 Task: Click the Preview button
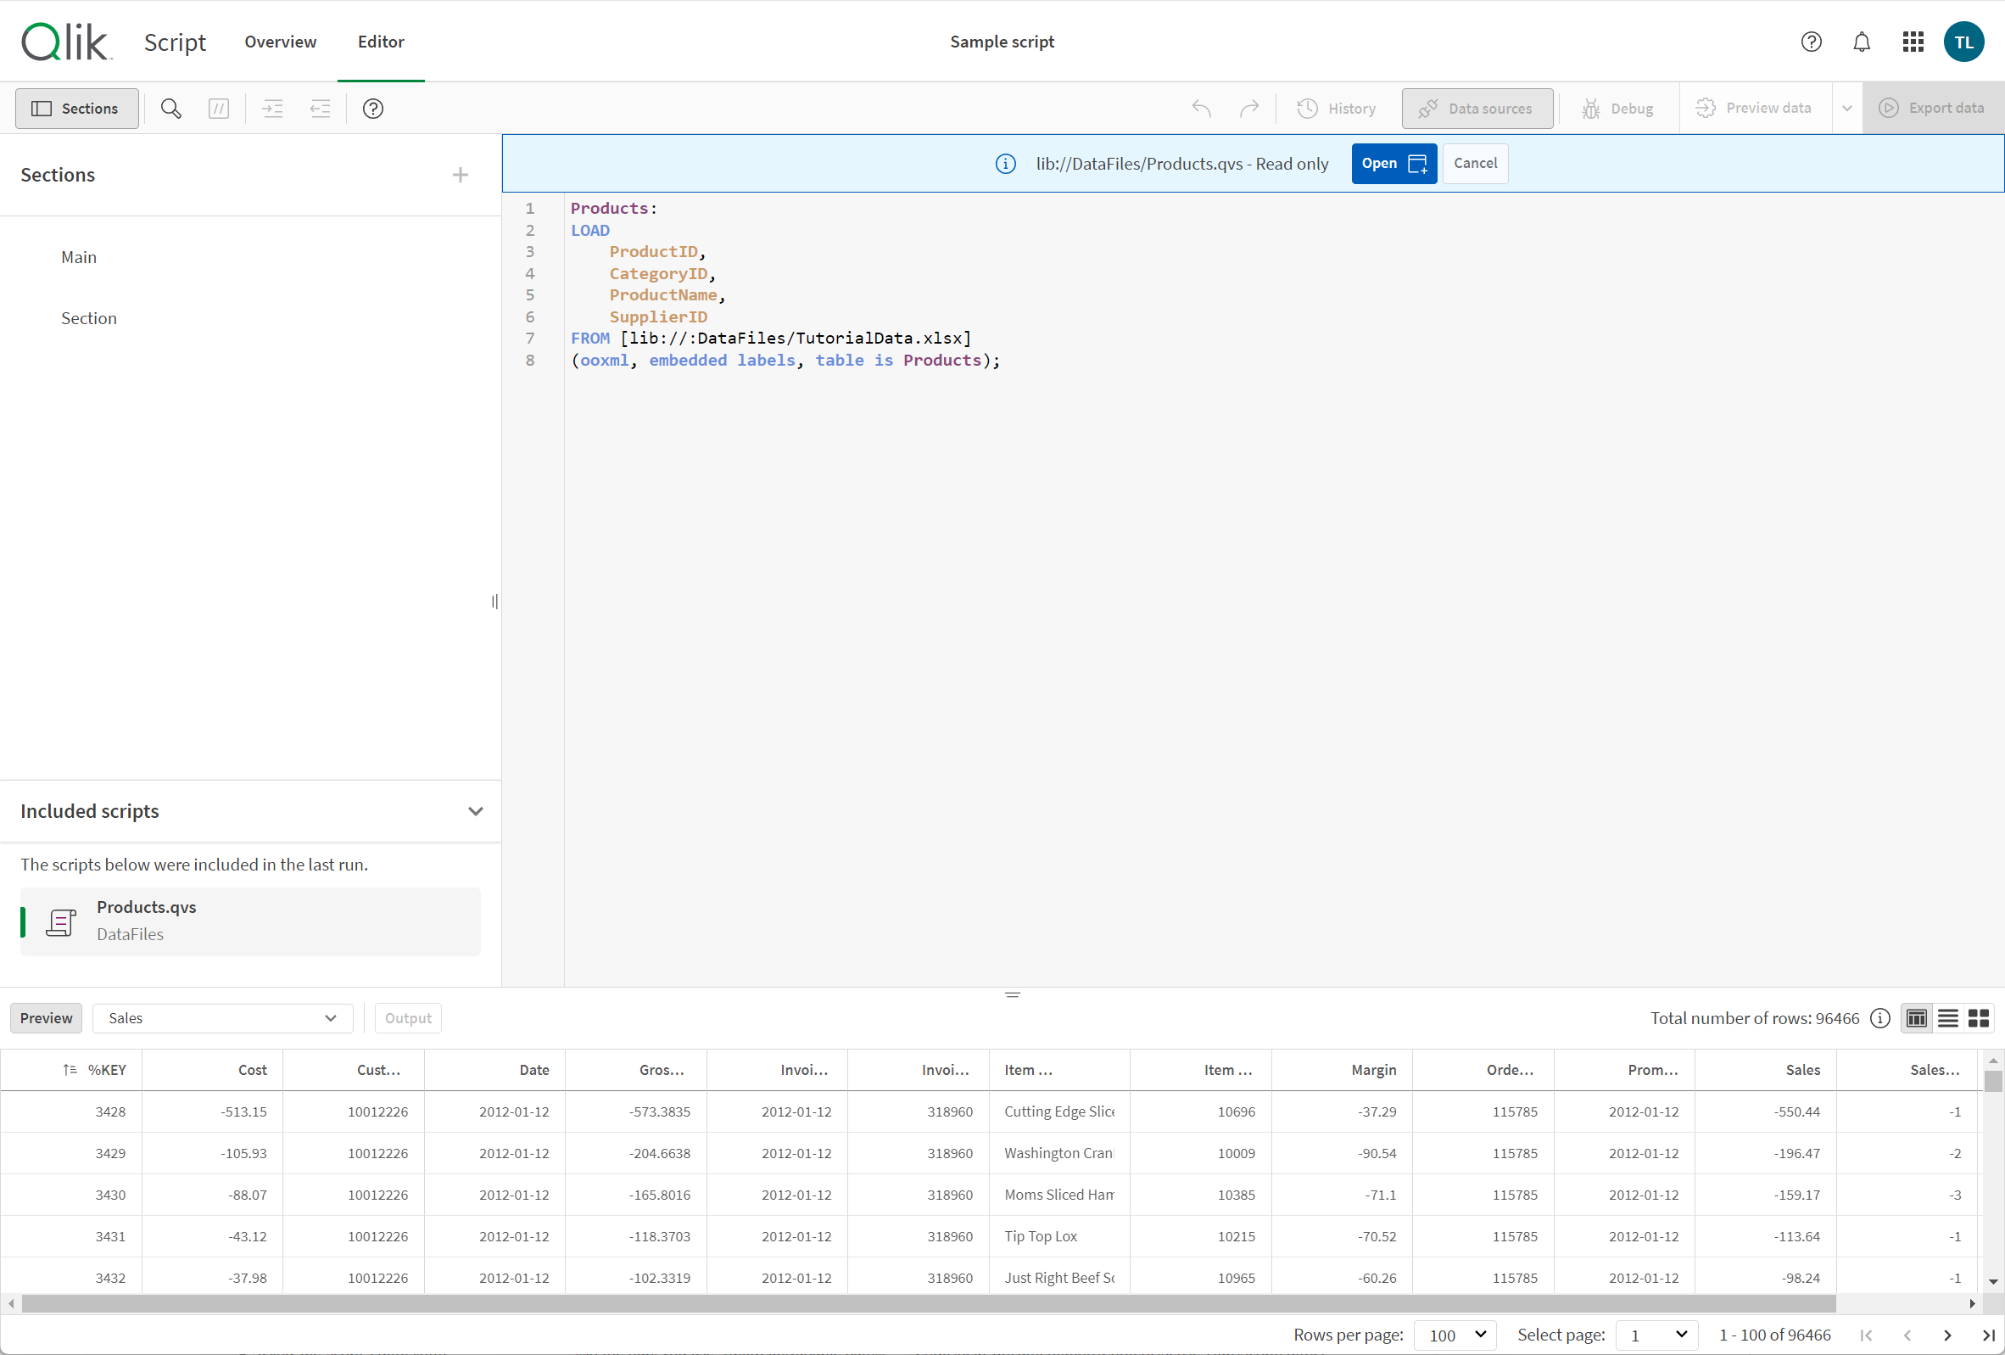coord(45,1016)
